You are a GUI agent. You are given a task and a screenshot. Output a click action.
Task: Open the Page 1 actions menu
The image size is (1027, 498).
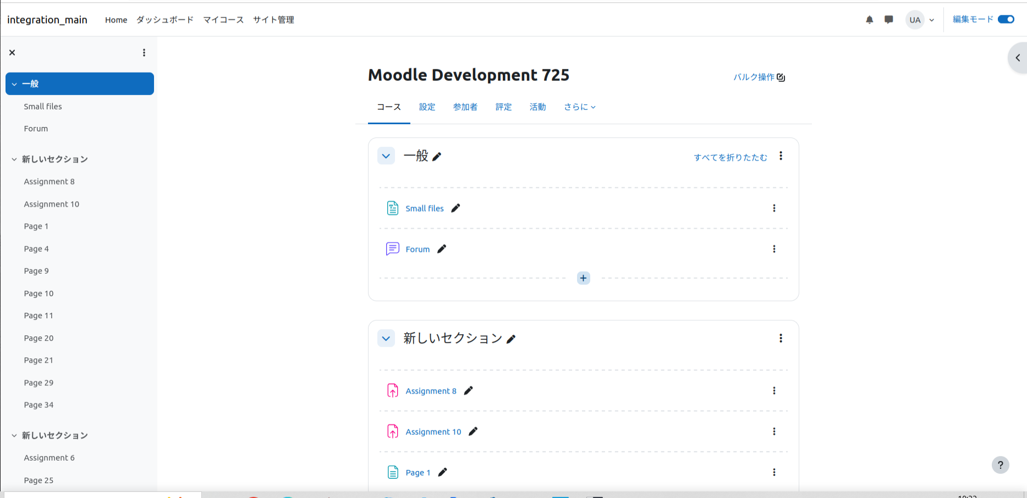point(774,472)
